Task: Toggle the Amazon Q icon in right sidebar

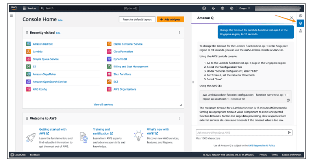Action: pos(300,23)
